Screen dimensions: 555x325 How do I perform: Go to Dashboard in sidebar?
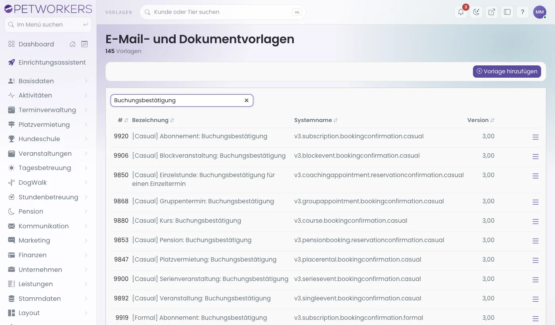point(36,44)
